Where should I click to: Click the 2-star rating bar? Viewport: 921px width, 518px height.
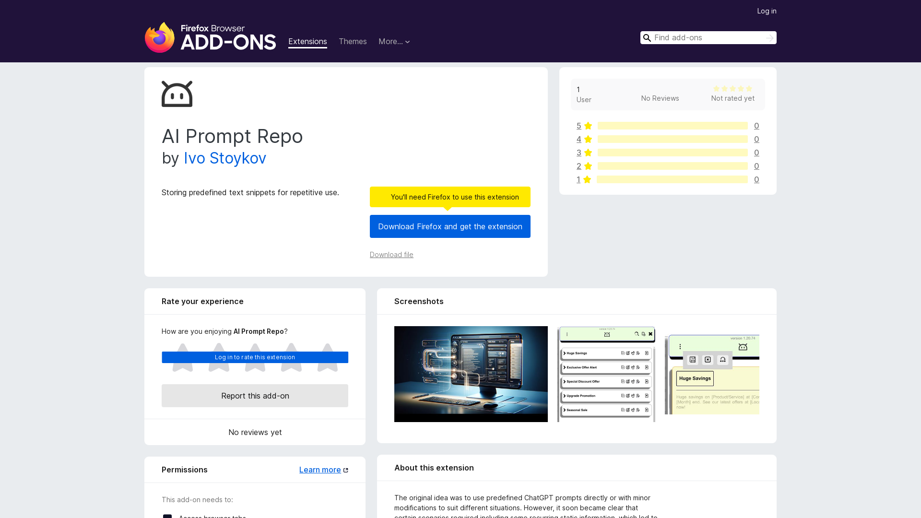click(x=673, y=166)
